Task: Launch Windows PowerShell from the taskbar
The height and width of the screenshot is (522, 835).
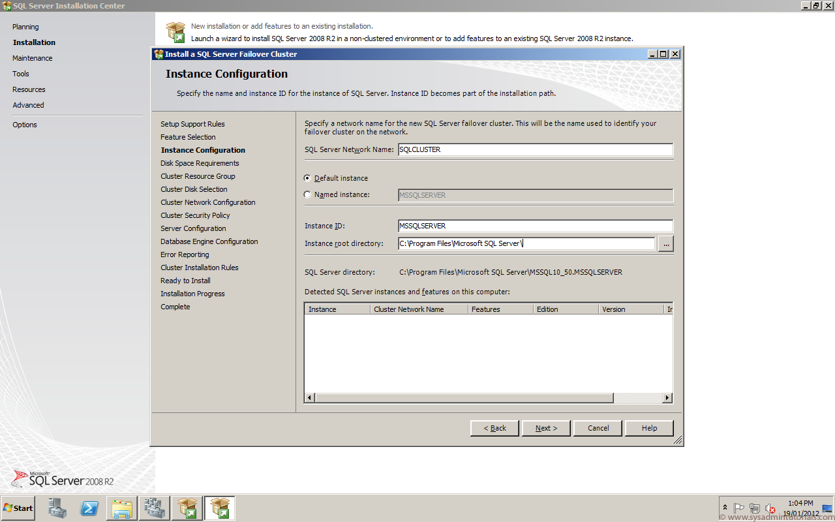Action: [89, 508]
